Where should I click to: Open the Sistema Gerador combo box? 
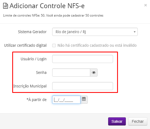[x=95, y=32]
